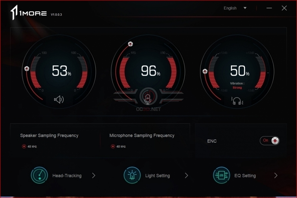Click the microphone volume dial knob

[x=130, y=44]
